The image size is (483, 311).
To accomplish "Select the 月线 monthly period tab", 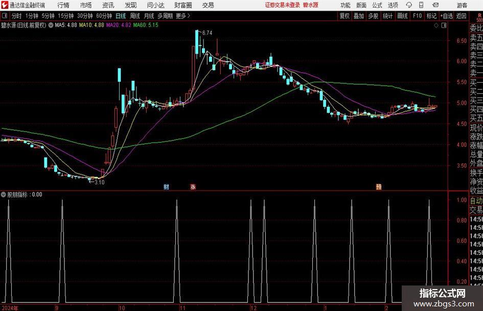I will click(149, 16).
